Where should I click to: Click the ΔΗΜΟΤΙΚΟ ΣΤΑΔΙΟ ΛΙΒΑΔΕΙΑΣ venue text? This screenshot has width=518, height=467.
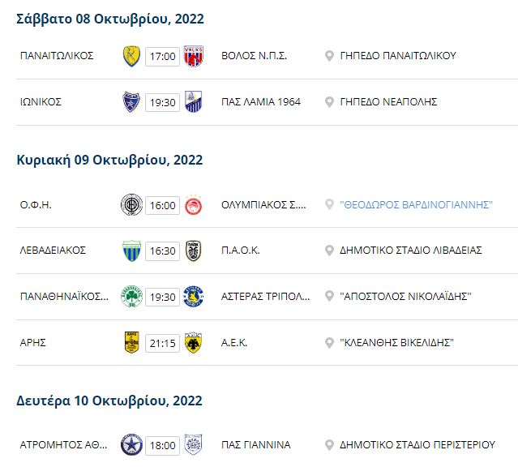point(411,251)
